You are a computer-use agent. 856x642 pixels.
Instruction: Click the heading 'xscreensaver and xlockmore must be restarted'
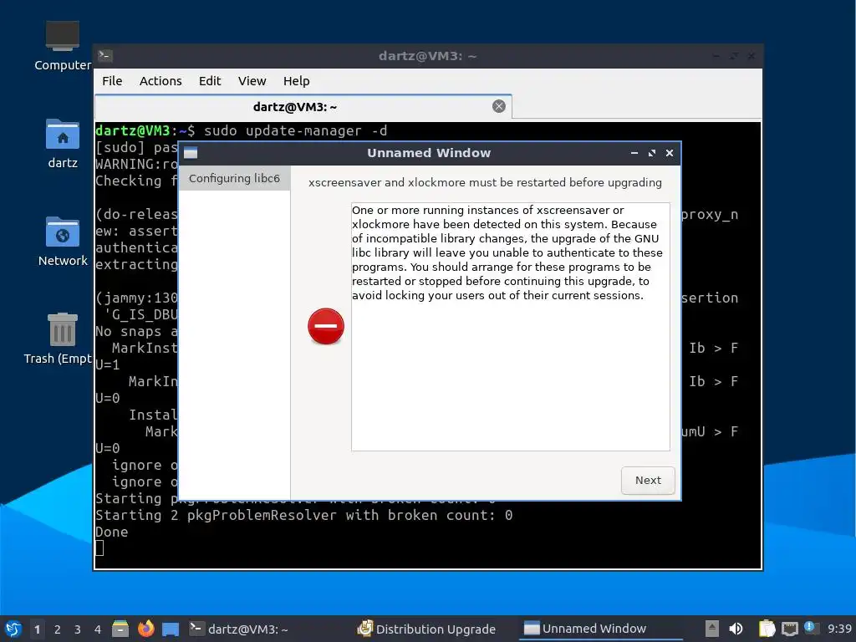click(x=485, y=183)
